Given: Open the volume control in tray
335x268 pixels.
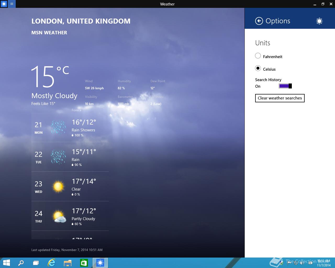Looking at the screenshot, I should [302, 263].
